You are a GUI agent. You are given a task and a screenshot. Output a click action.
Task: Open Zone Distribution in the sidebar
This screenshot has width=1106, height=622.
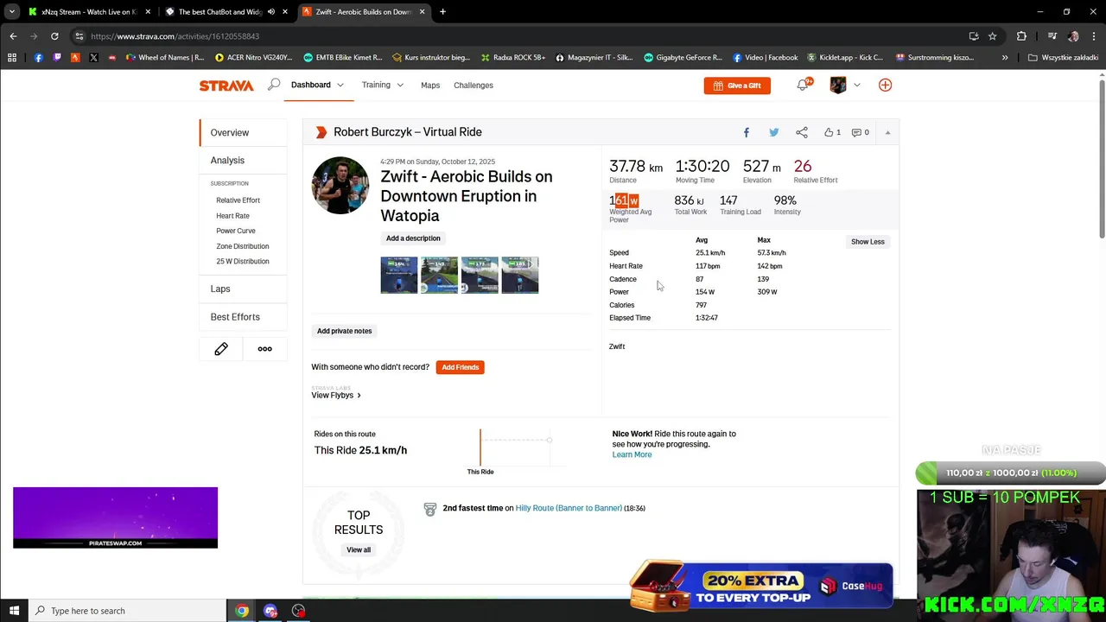pos(243,246)
